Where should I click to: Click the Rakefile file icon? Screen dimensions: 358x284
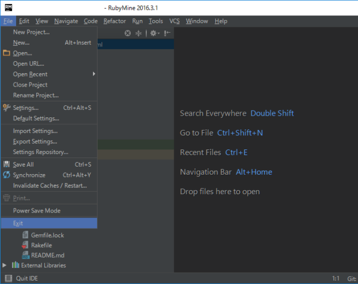pyautogui.click(x=25, y=245)
